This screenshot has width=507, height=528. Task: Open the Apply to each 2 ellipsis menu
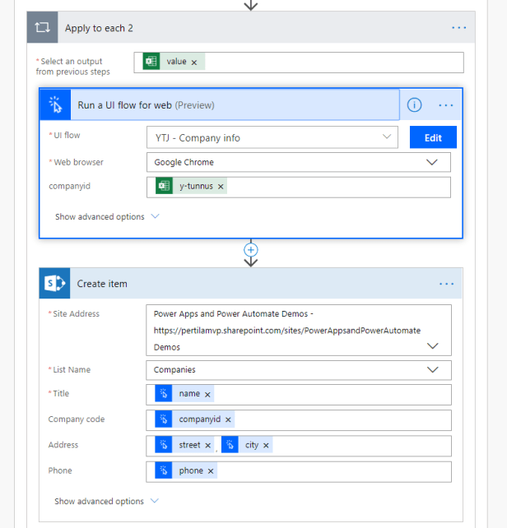click(458, 28)
